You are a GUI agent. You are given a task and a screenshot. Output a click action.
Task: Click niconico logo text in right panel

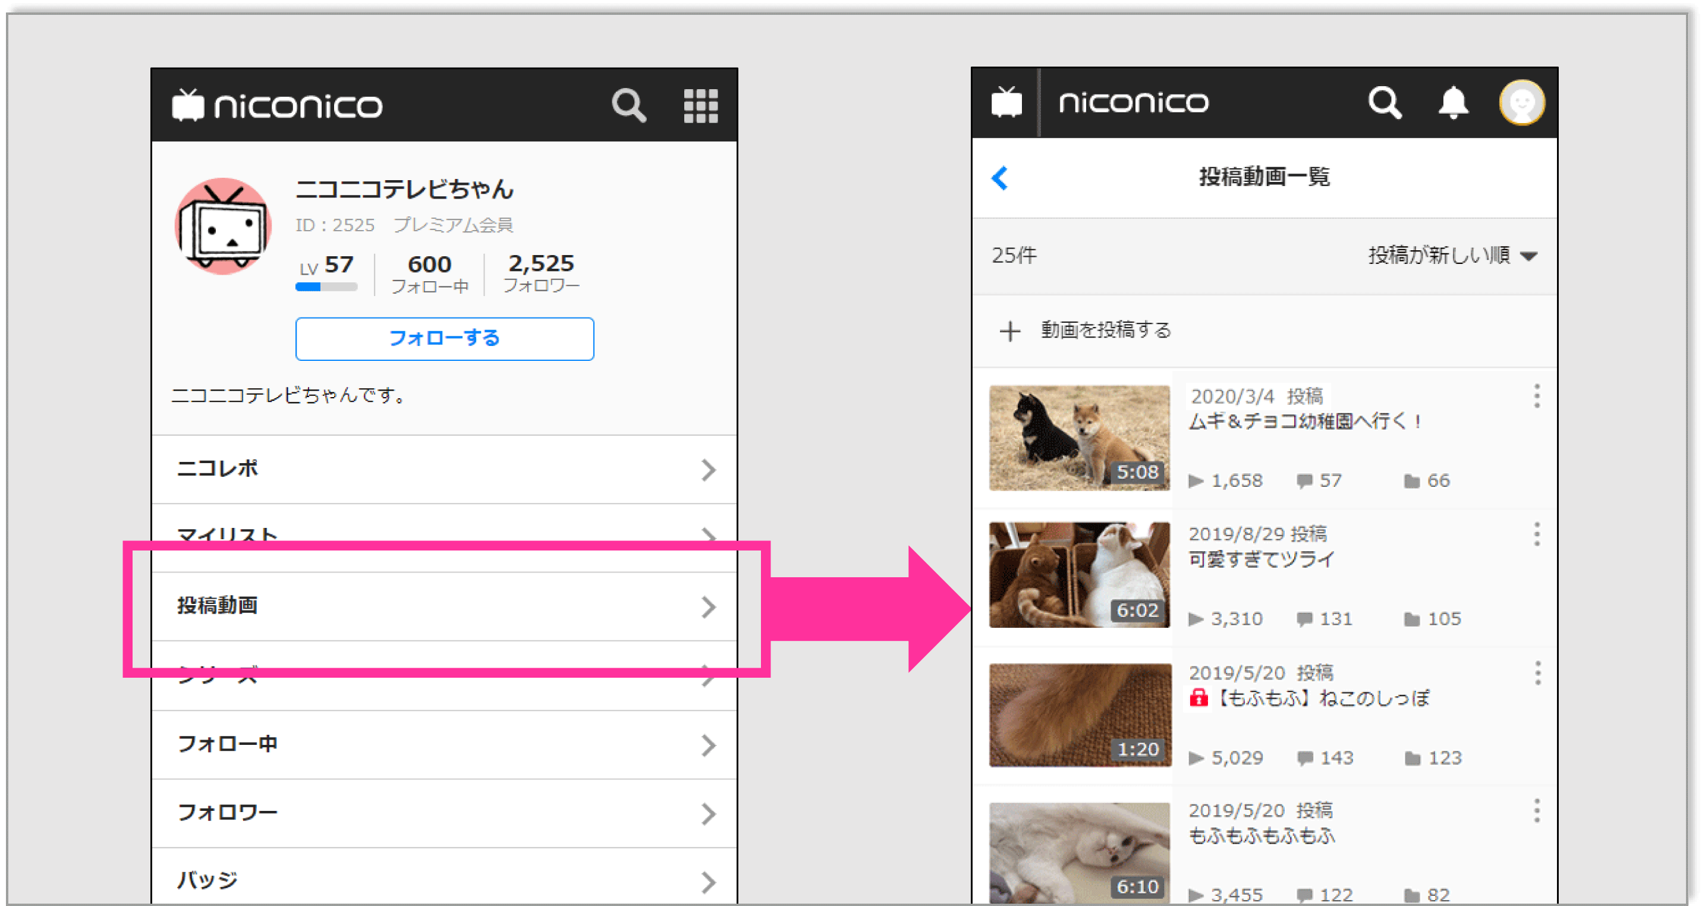(1133, 103)
